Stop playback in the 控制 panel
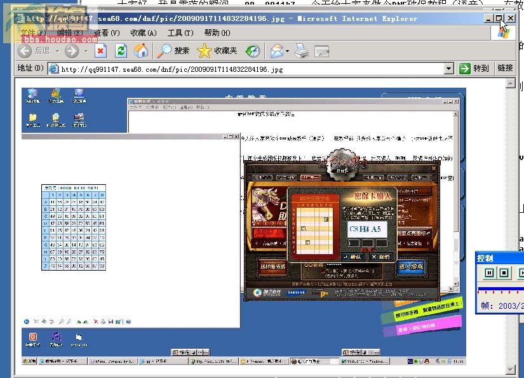Image resolution: width=524 pixels, height=378 pixels. pos(504,273)
